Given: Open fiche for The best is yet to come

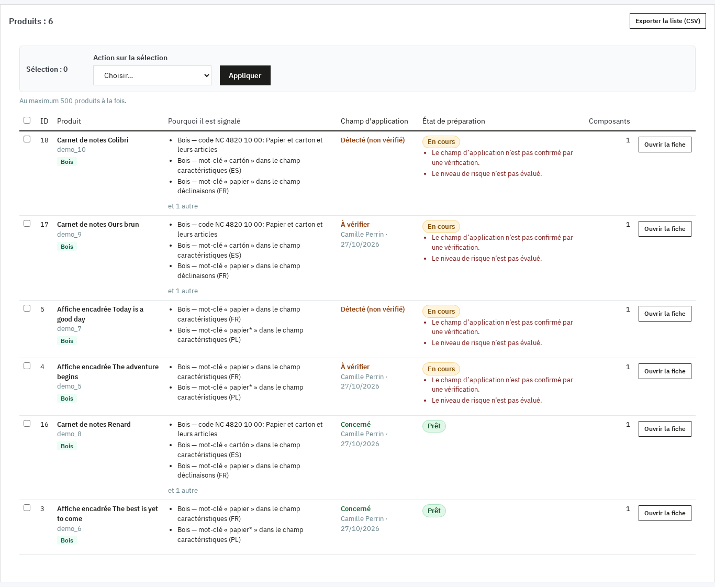Looking at the screenshot, I should coord(665,513).
